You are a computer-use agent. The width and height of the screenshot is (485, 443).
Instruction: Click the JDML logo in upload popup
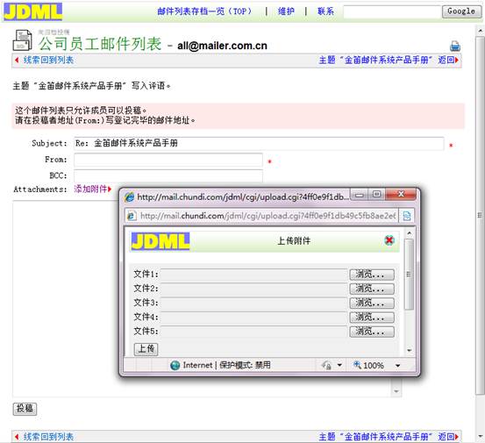click(160, 241)
